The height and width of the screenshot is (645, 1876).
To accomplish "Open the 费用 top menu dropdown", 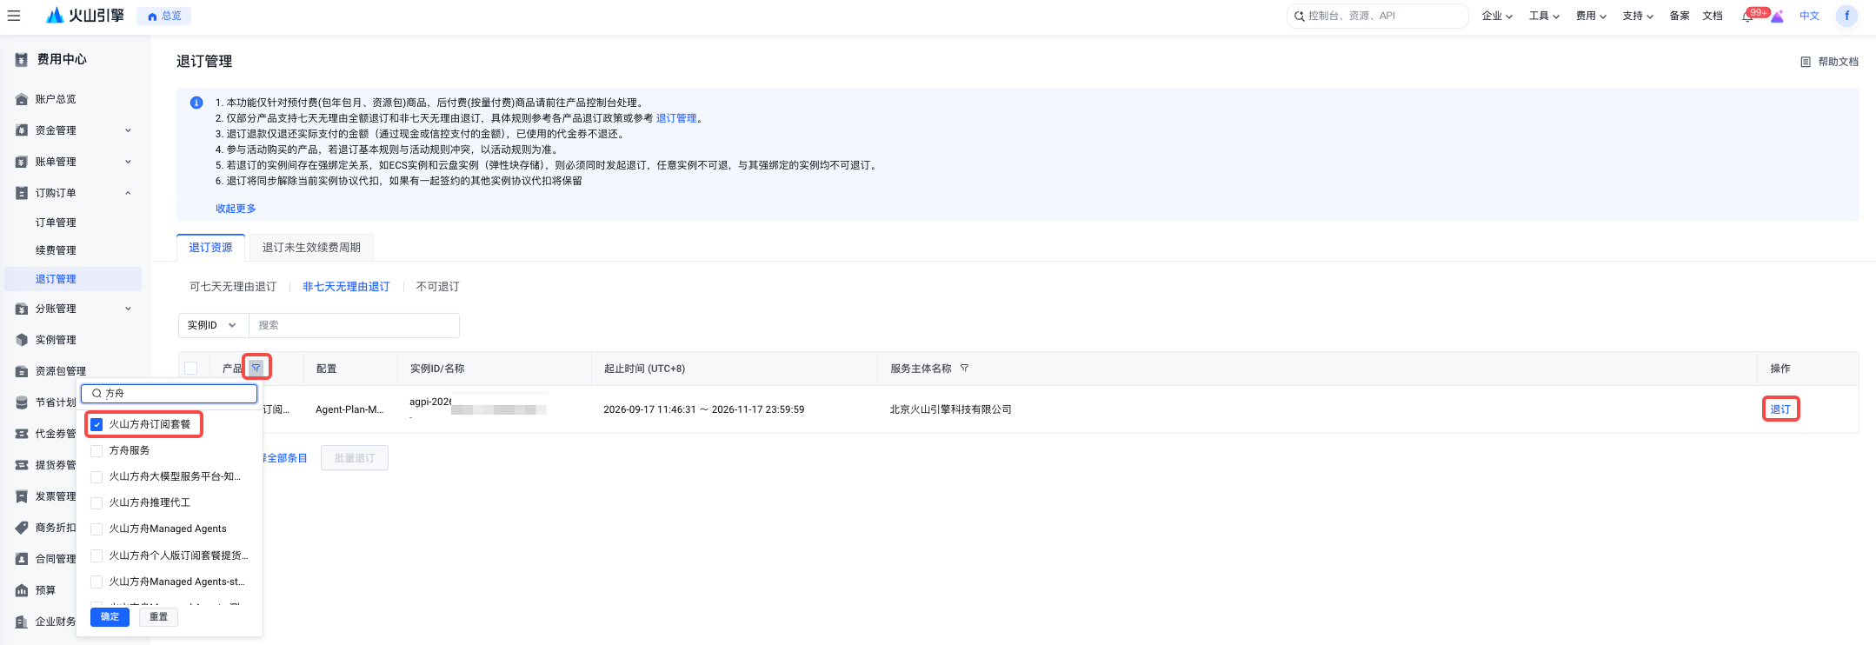I will 1591,16.
